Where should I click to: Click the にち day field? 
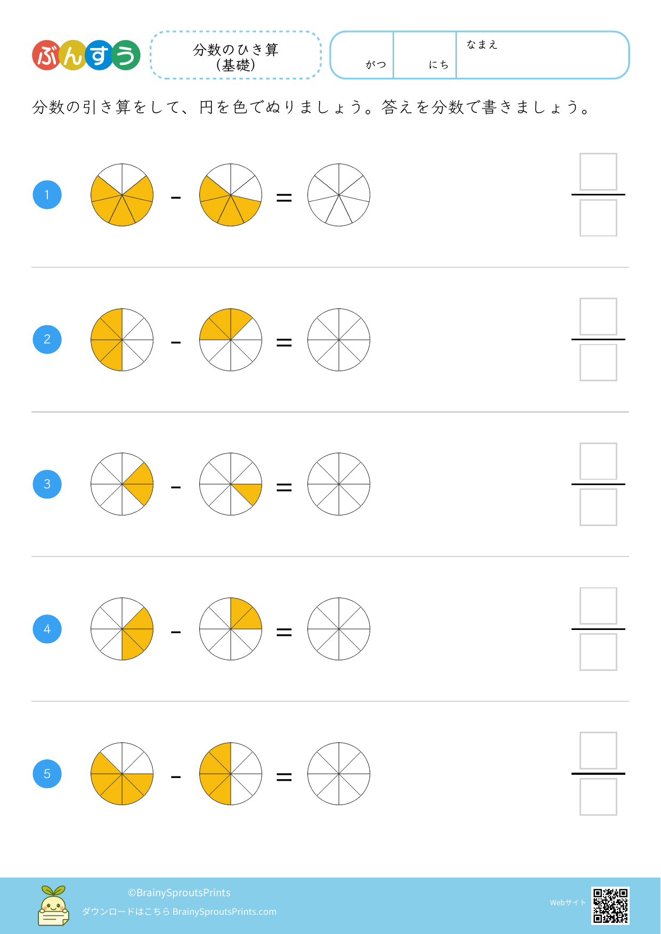(x=425, y=55)
